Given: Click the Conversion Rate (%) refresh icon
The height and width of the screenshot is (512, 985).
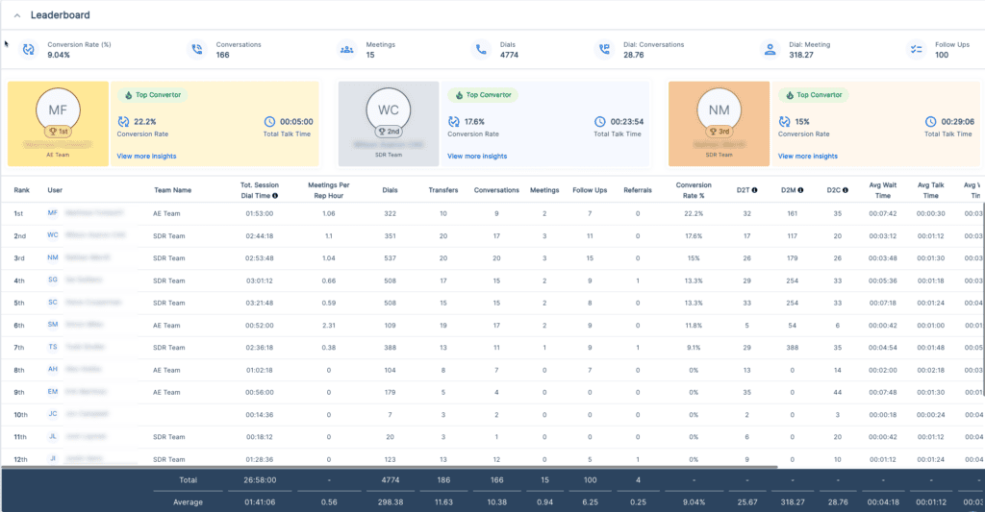Looking at the screenshot, I should [x=28, y=50].
